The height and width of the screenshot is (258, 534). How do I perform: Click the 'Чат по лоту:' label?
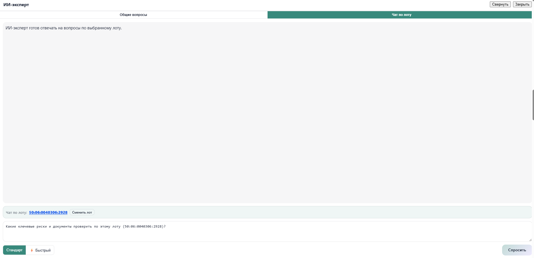tap(16, 213)
